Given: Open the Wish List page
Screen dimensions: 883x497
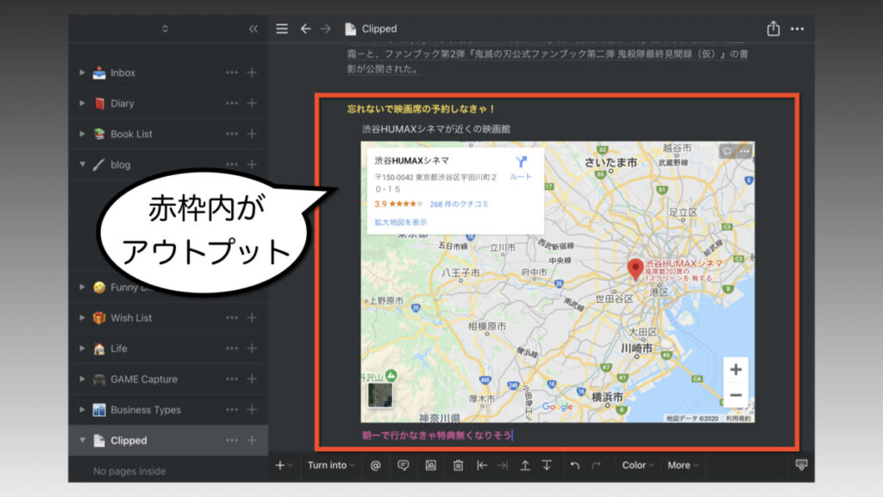Looking at the screenshot, I should point(131,318).
